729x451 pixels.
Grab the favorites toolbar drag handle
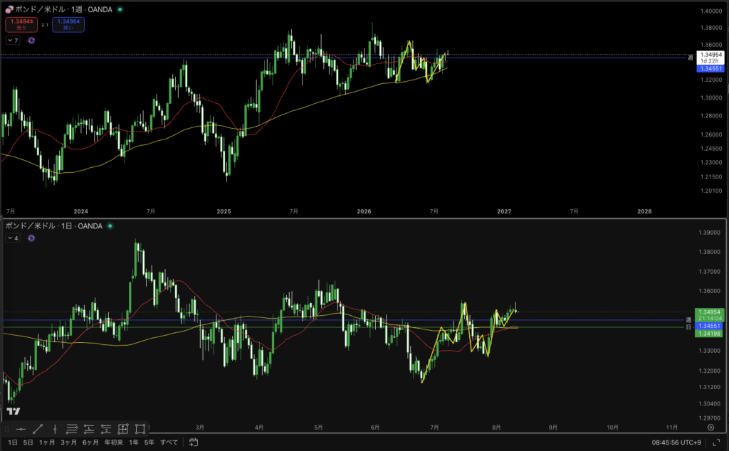pos(6,429)
